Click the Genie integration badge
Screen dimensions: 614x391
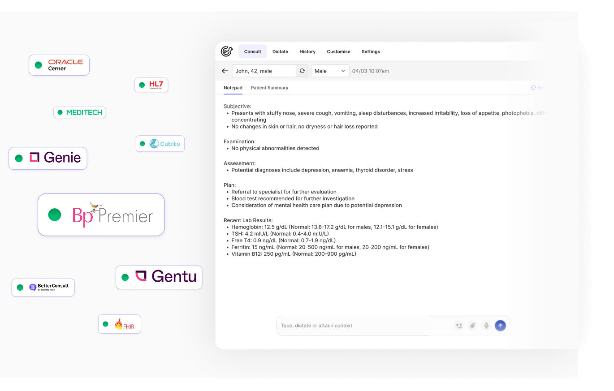pos(48,158)
